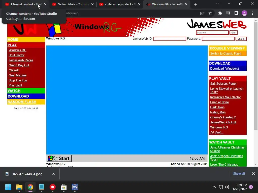The width and height of the screenshot is (258, 193).
Task: Open Lorne Stewart or Launch To It link
Action: (227, 90)
